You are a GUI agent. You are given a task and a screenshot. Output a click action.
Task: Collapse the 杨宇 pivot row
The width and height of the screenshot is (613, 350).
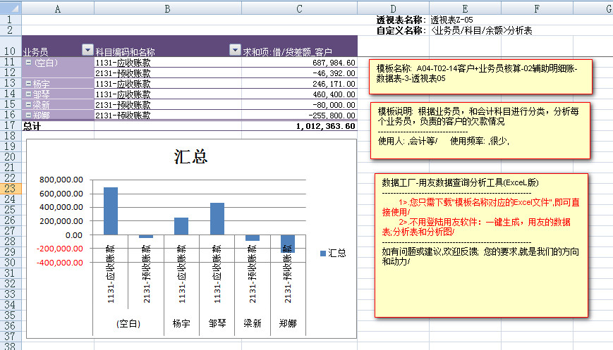click(28, 83)
